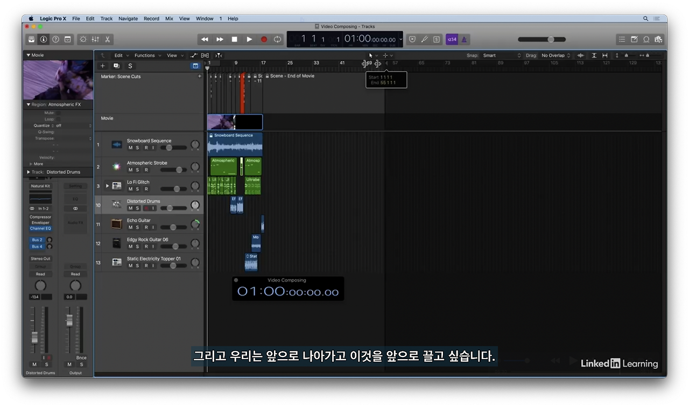
Task: Click the Natural Kit setting button
Action: point(40,186)
